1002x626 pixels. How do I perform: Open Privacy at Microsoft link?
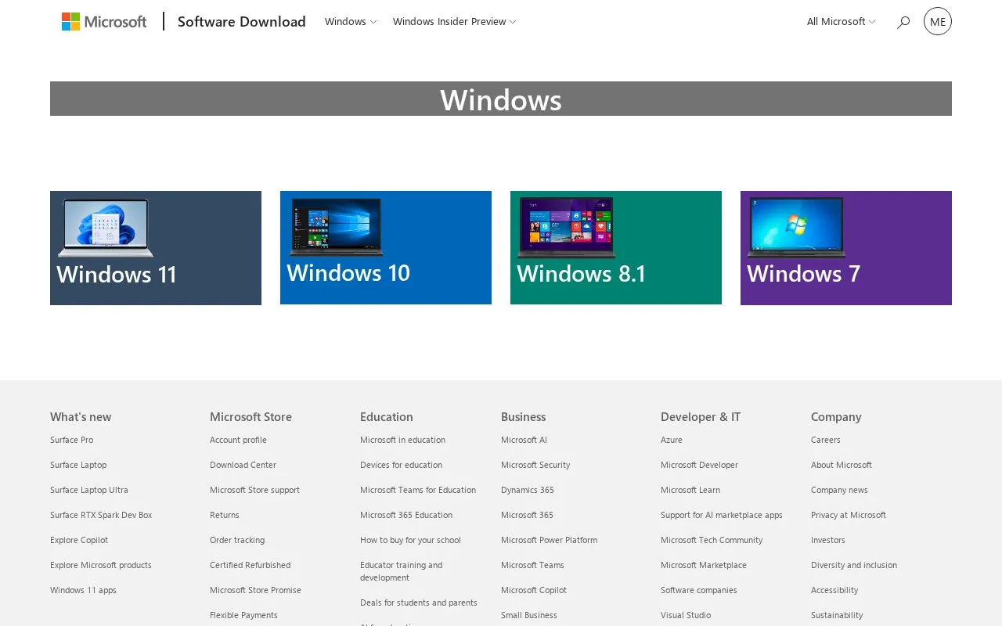(849, 515)
